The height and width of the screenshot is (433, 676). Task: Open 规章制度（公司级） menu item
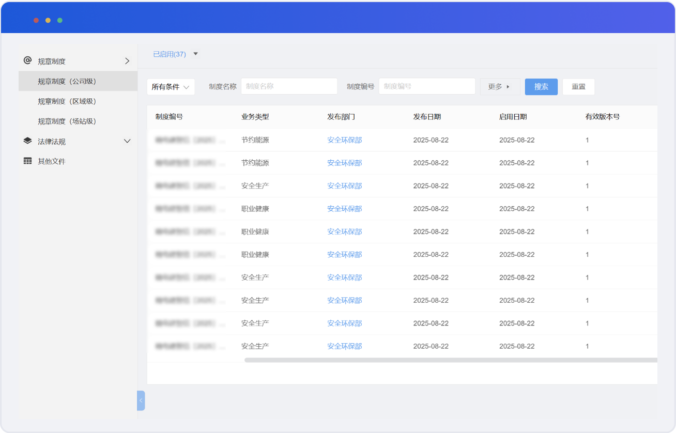point(67,81)
